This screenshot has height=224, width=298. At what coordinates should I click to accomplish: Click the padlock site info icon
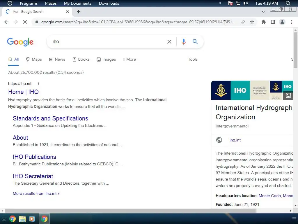tap(37, 22)
